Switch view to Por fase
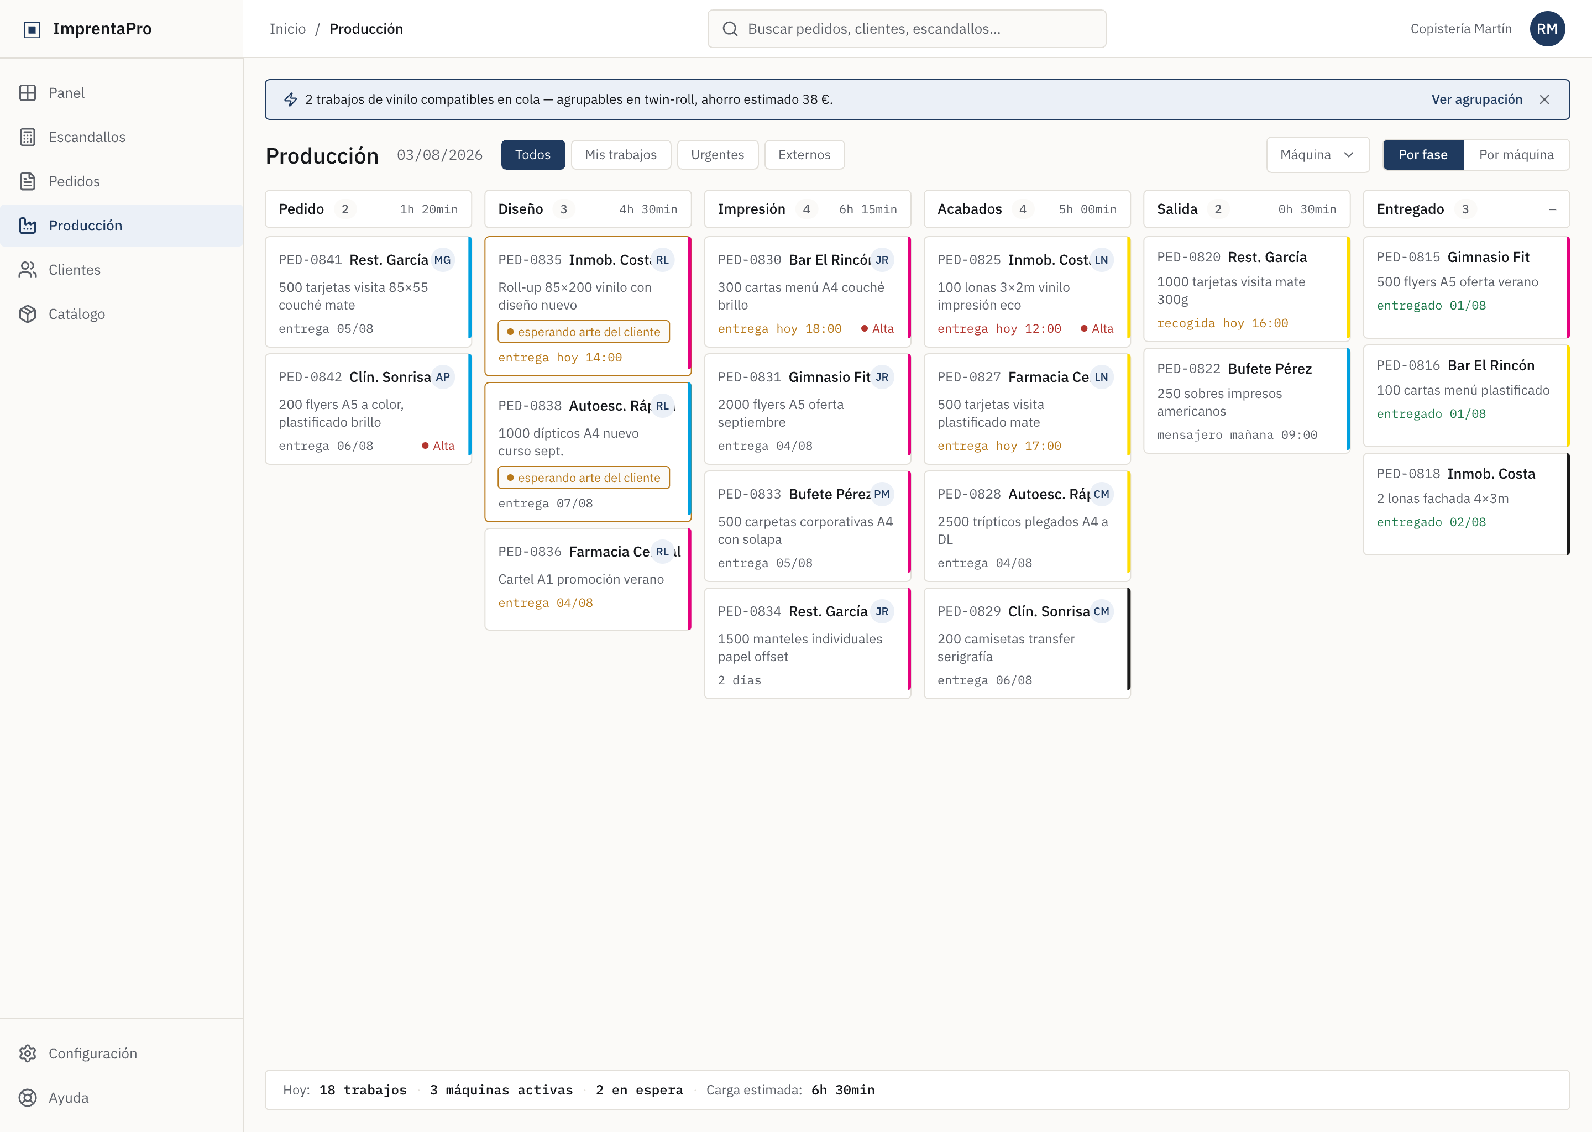Image resolution: width=1592 pixels, height=1132 pixels. pyautogui.click(x=1423, y=155)
